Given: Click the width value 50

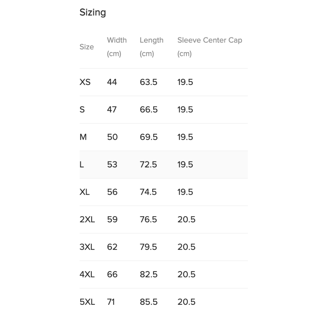Looking at the screenshot, I should [112, 137].
